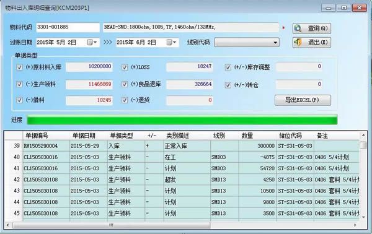Click the green 进度 progress bar
The height and width of the screenshot is (234, 372).
182,119
